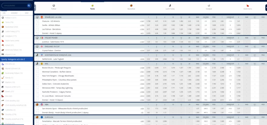Select Sporty. Kategorie od A do Z
The height and width of the screenshot is (125, 267).
coord(16,59)
